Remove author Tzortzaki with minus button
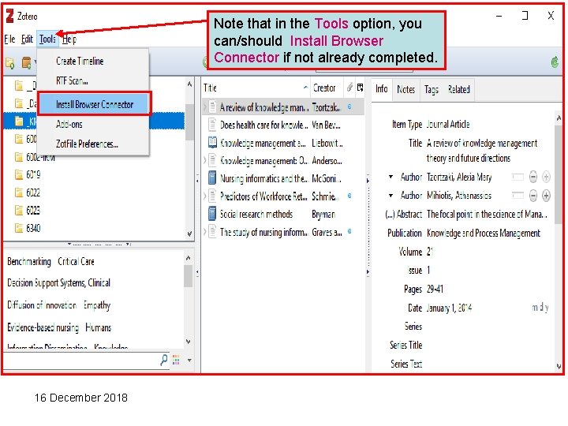 click(532, 177)
